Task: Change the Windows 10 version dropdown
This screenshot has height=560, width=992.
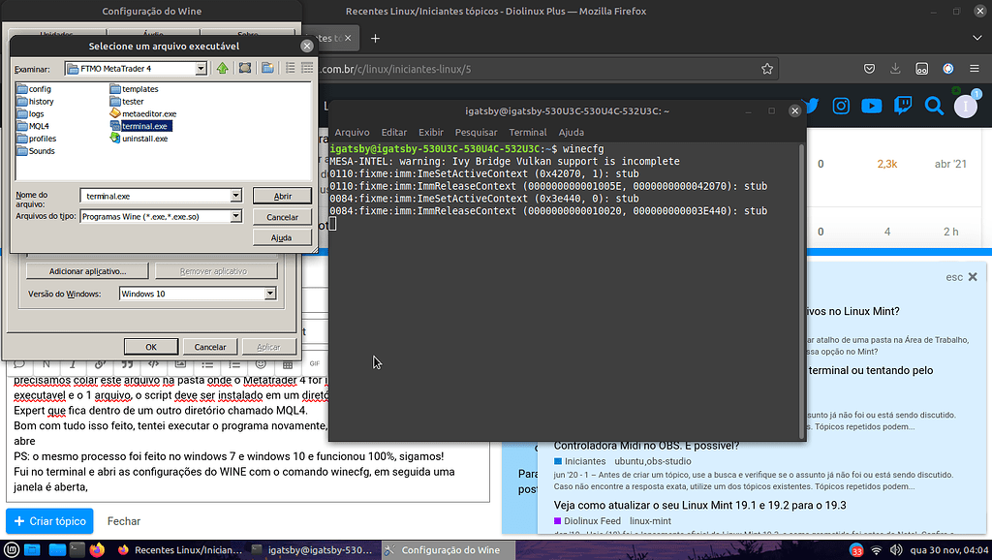Action: 268,294
